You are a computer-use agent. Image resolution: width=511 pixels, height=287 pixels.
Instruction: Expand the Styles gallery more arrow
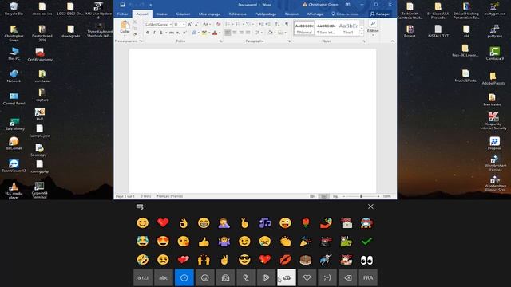(362, 33)
